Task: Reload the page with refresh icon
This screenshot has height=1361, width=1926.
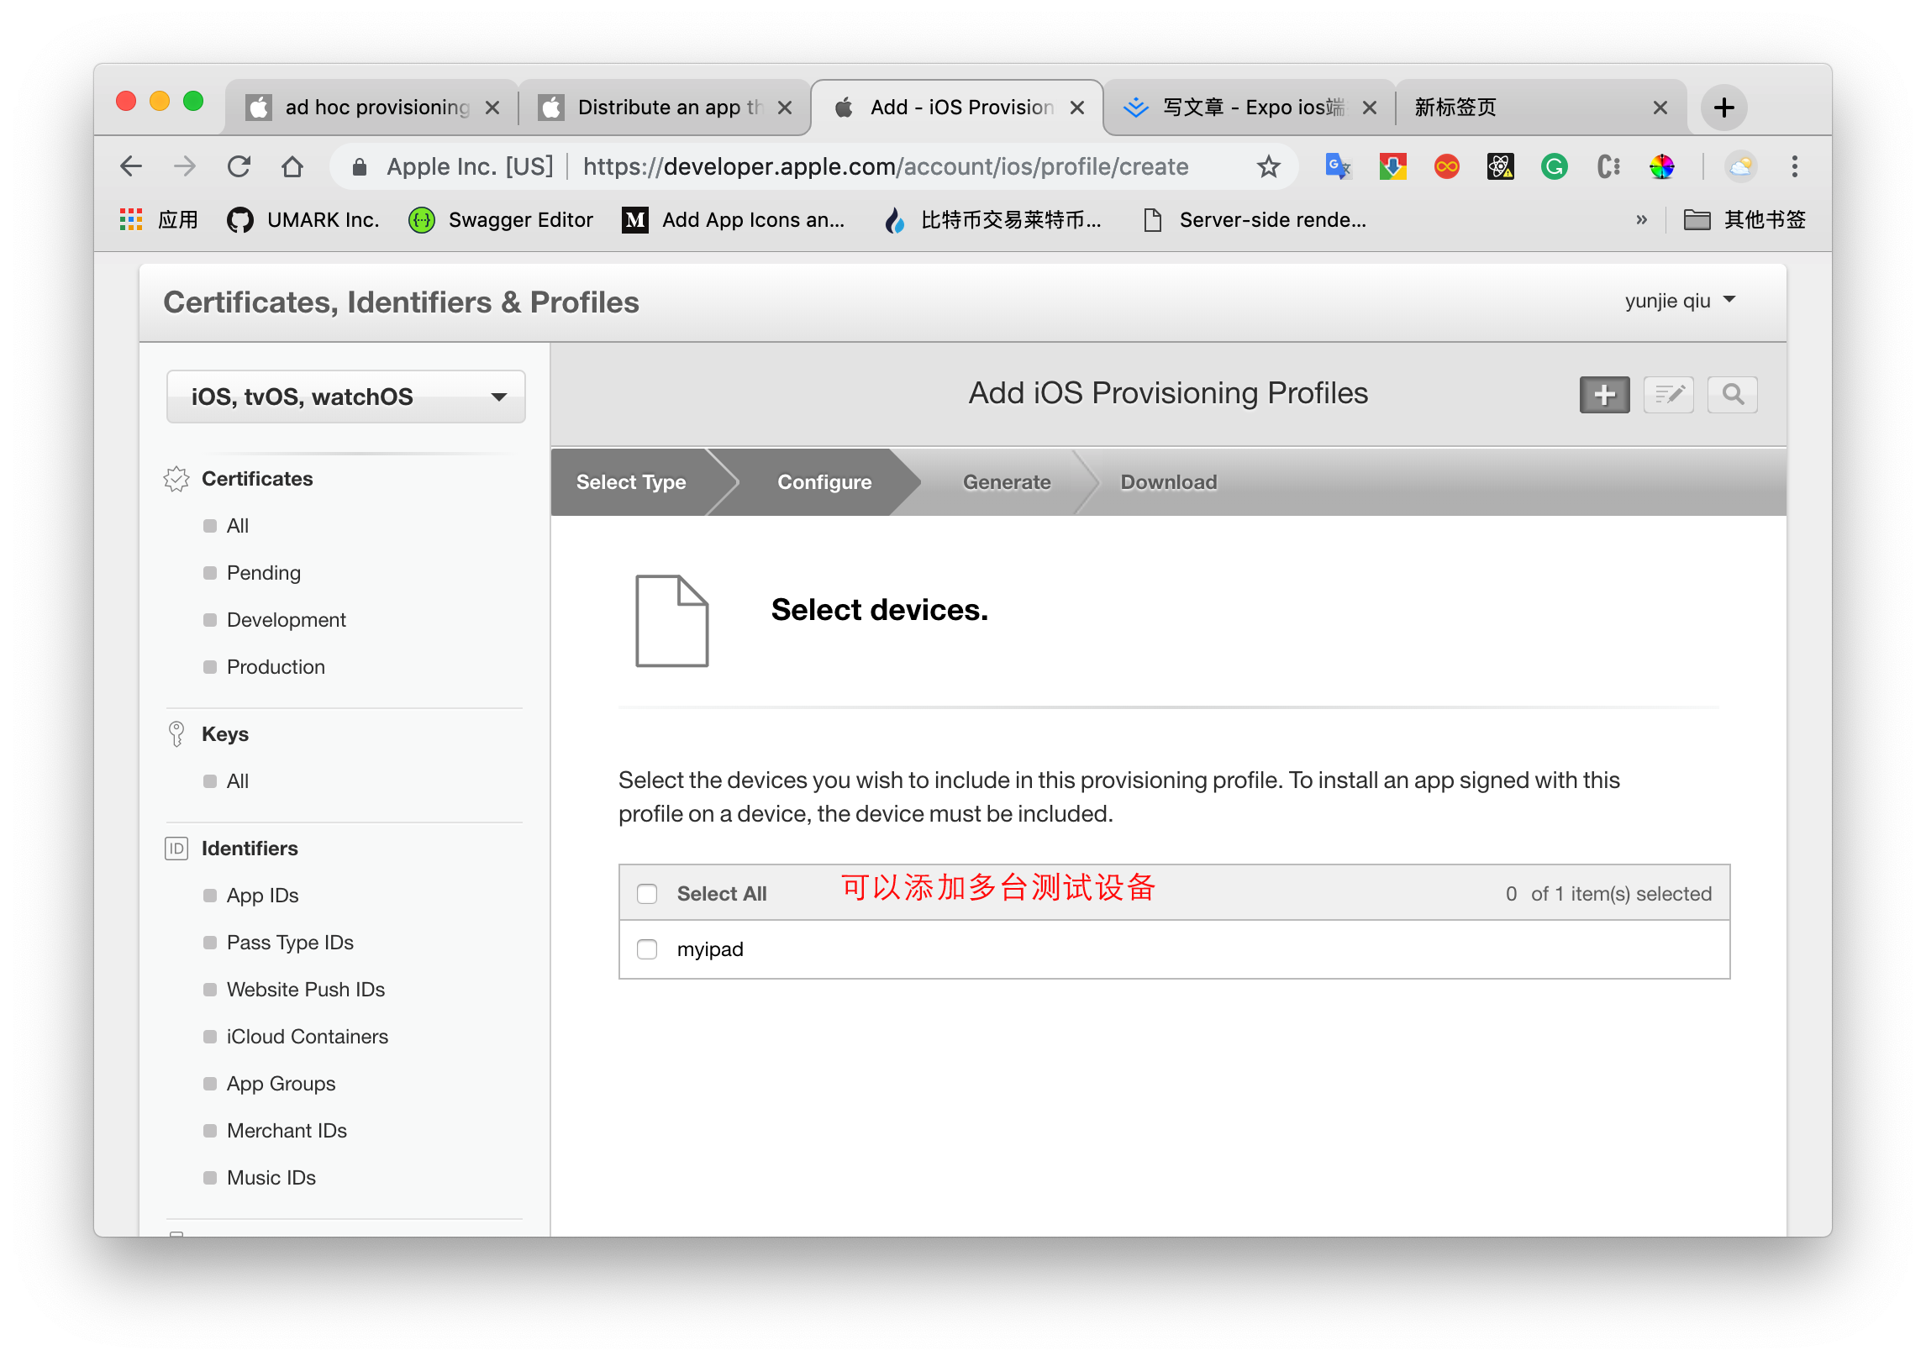Action: (239, 166)
